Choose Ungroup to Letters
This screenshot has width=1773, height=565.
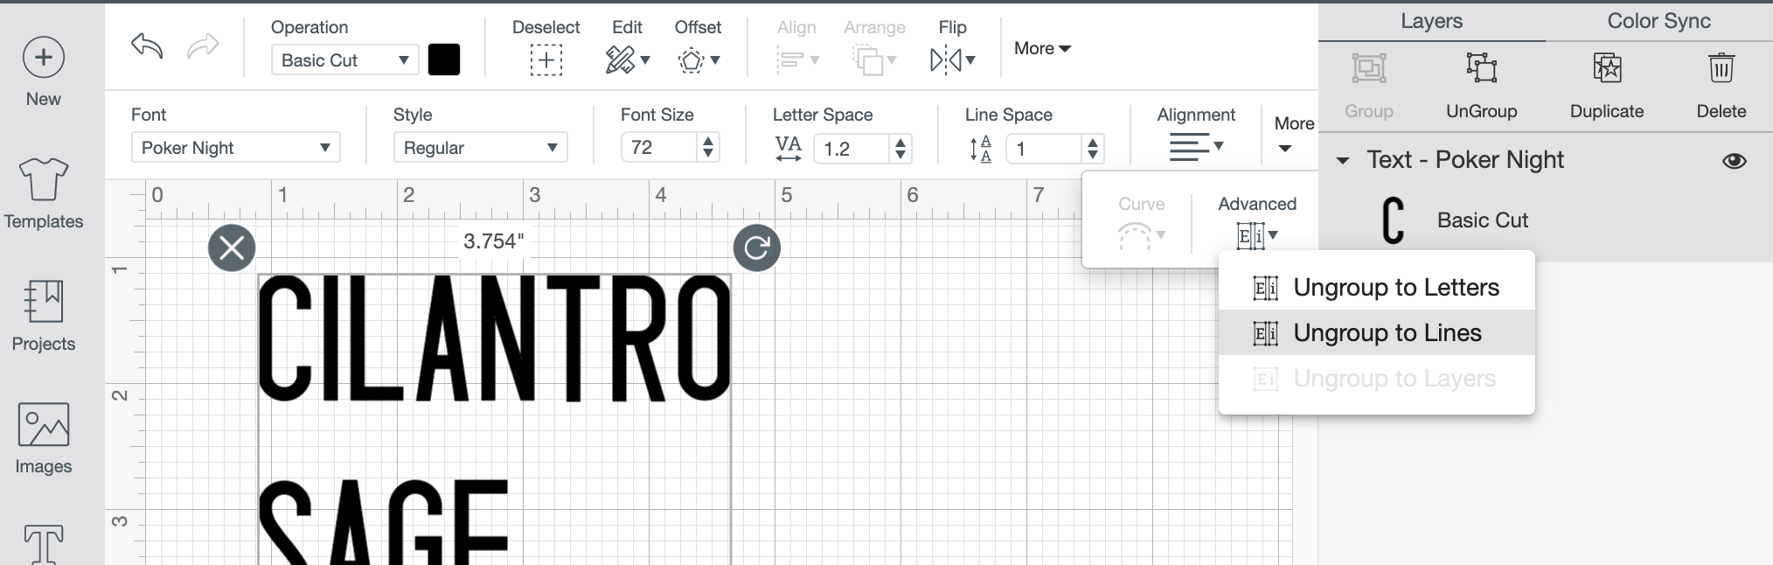[x=1377, y=287]
